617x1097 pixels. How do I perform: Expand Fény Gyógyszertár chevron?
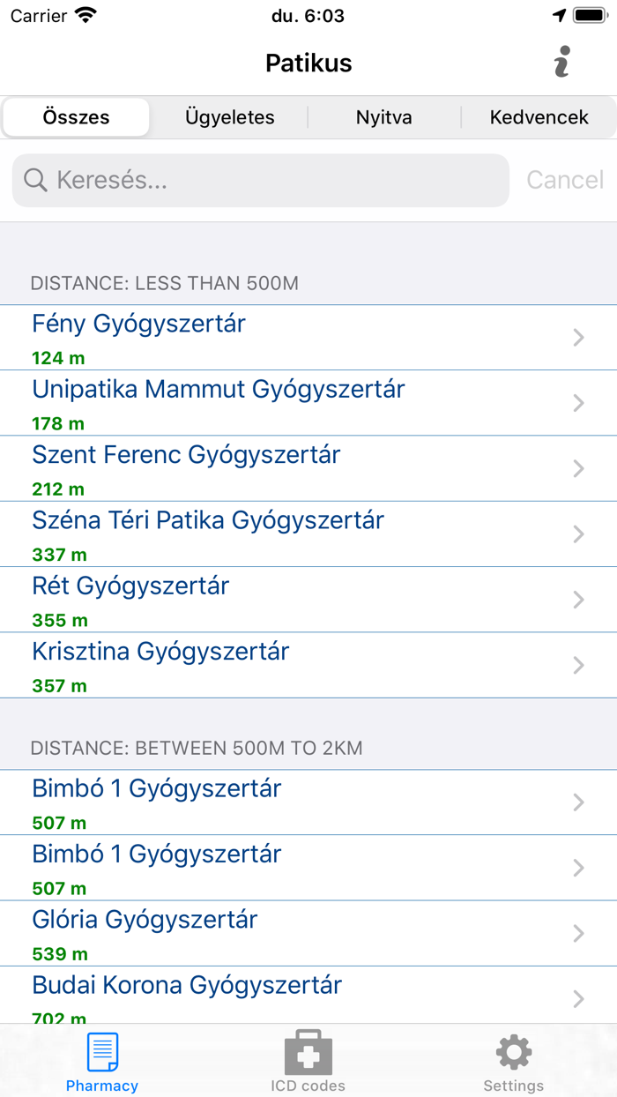[x=578, y=337]
